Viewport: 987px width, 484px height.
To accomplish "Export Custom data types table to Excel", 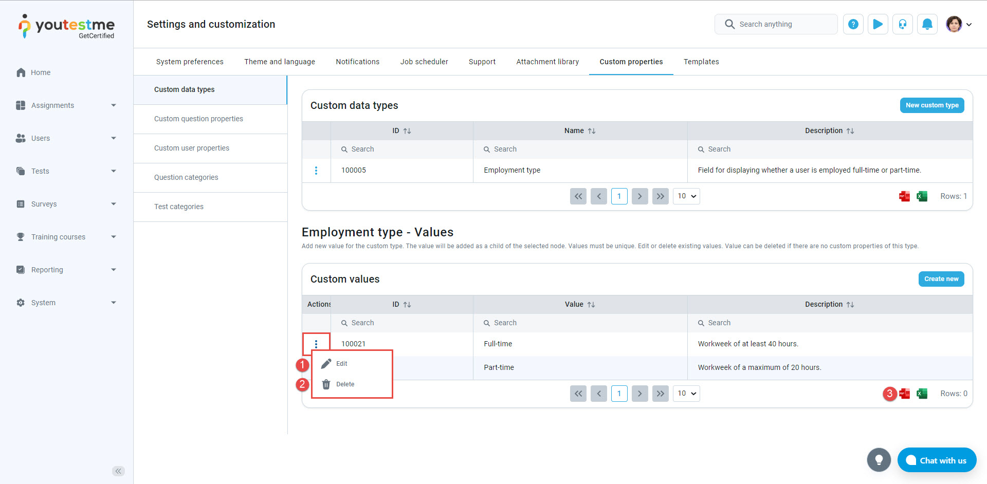I will [x=922, y=196].
